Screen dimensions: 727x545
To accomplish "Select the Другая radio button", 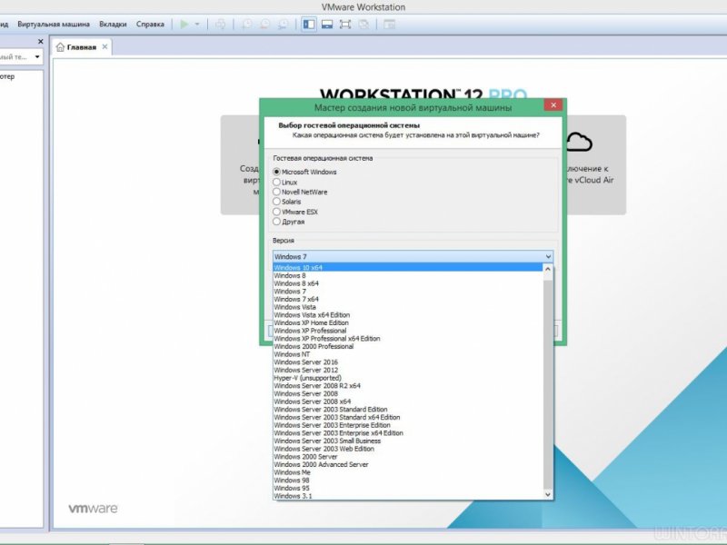I will [x=276, y=221].
